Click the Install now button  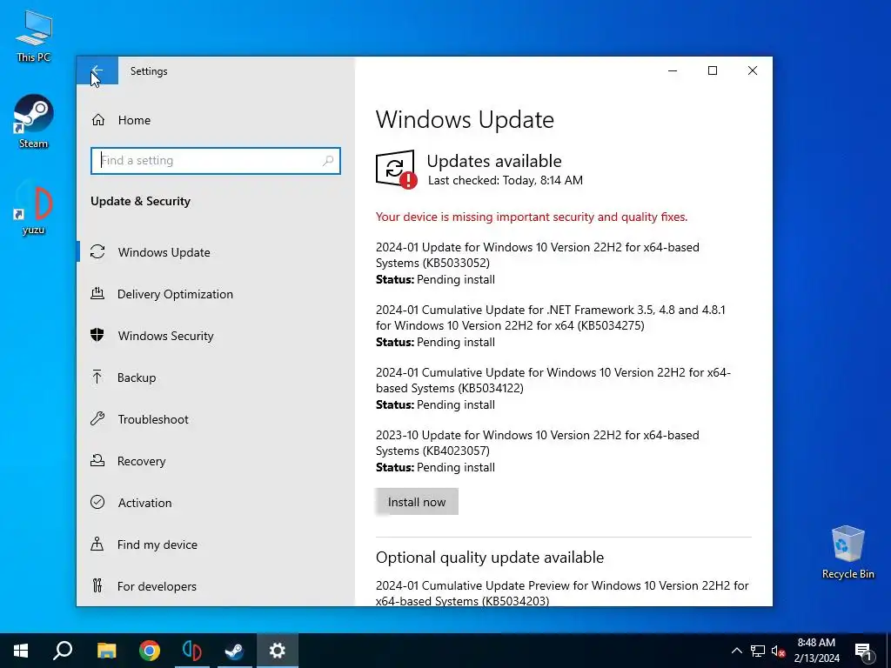tap(417, 502)
